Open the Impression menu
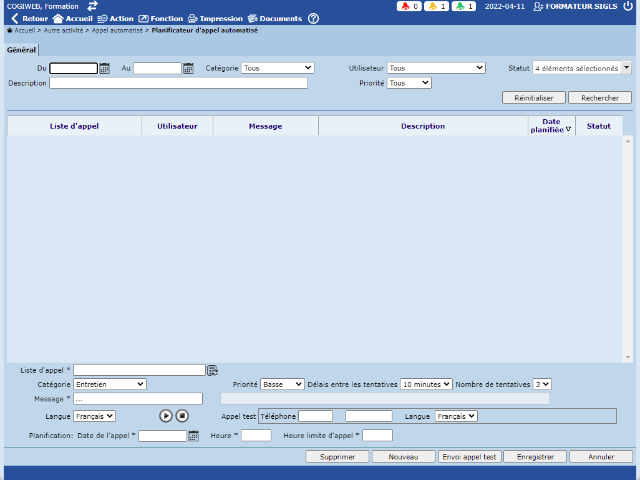 [215, 19]
